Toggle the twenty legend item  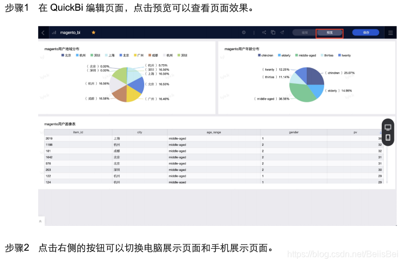click(x=344, y=56)
